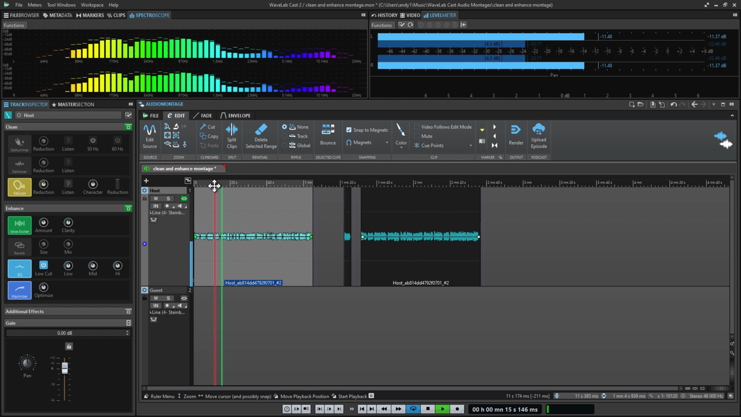This screenshot has height=417, width=741.
Task: Select the Maximizer in Enhance section
Action: [19, 290]
